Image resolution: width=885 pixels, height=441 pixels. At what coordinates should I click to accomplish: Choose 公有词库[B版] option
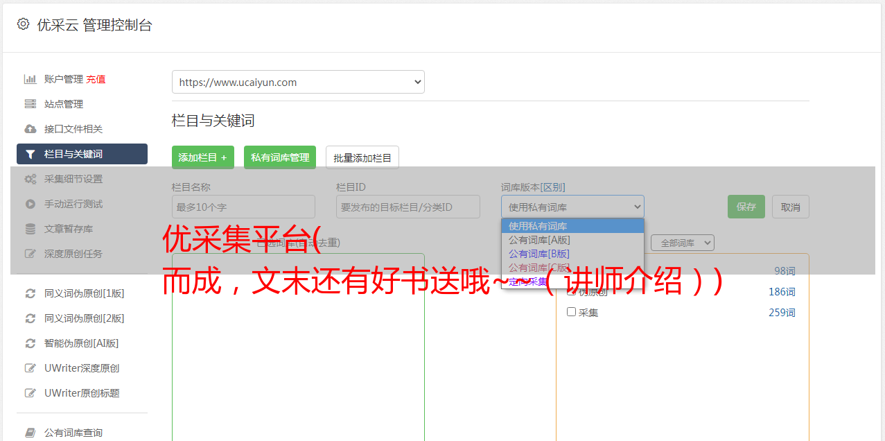pyautogui.click(x=572, y=254)
